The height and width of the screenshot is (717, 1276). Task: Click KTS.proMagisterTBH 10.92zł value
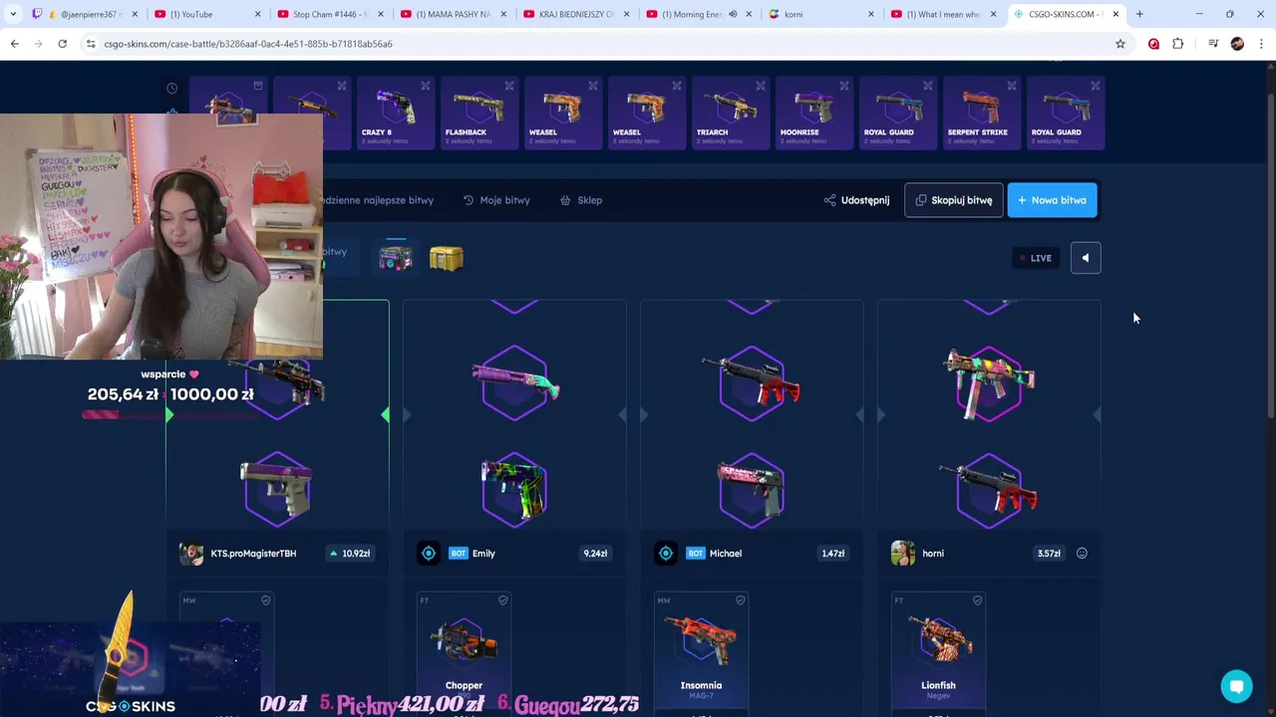[x=350, y=553]
